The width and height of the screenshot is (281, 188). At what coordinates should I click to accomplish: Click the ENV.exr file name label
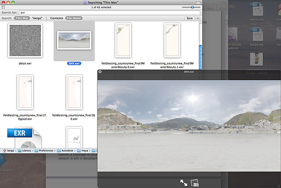[x=74, y=63]
